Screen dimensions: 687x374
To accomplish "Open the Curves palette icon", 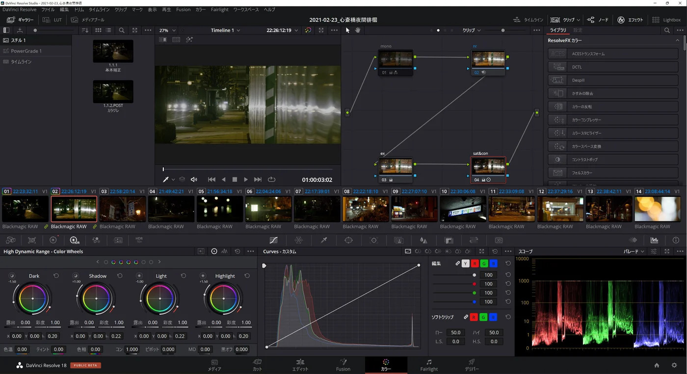I will (x=274, y=240).
